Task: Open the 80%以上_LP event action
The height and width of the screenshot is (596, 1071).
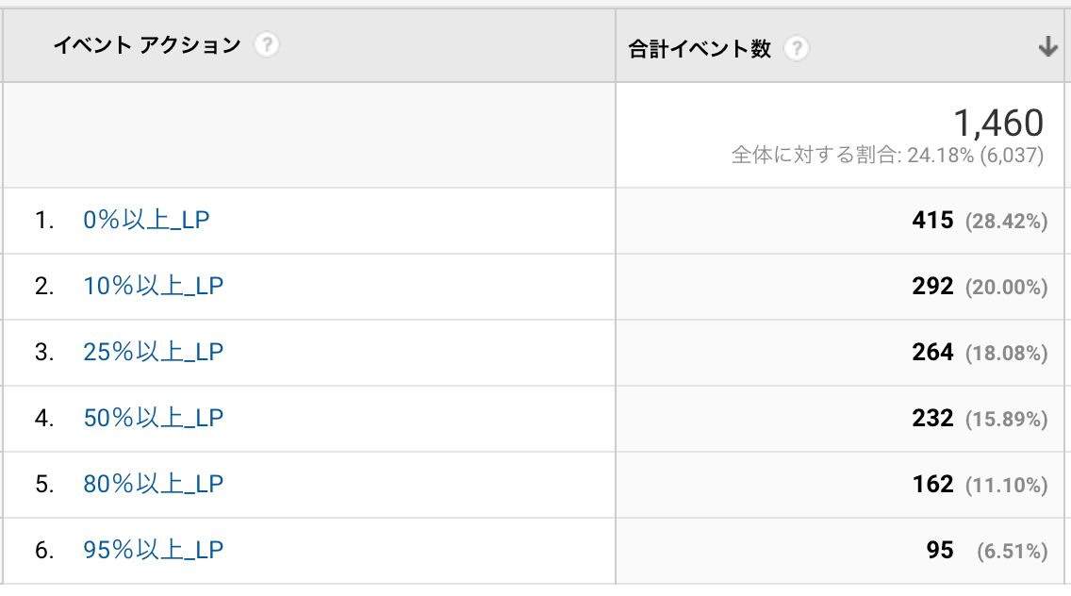Action: pos(153,484)
